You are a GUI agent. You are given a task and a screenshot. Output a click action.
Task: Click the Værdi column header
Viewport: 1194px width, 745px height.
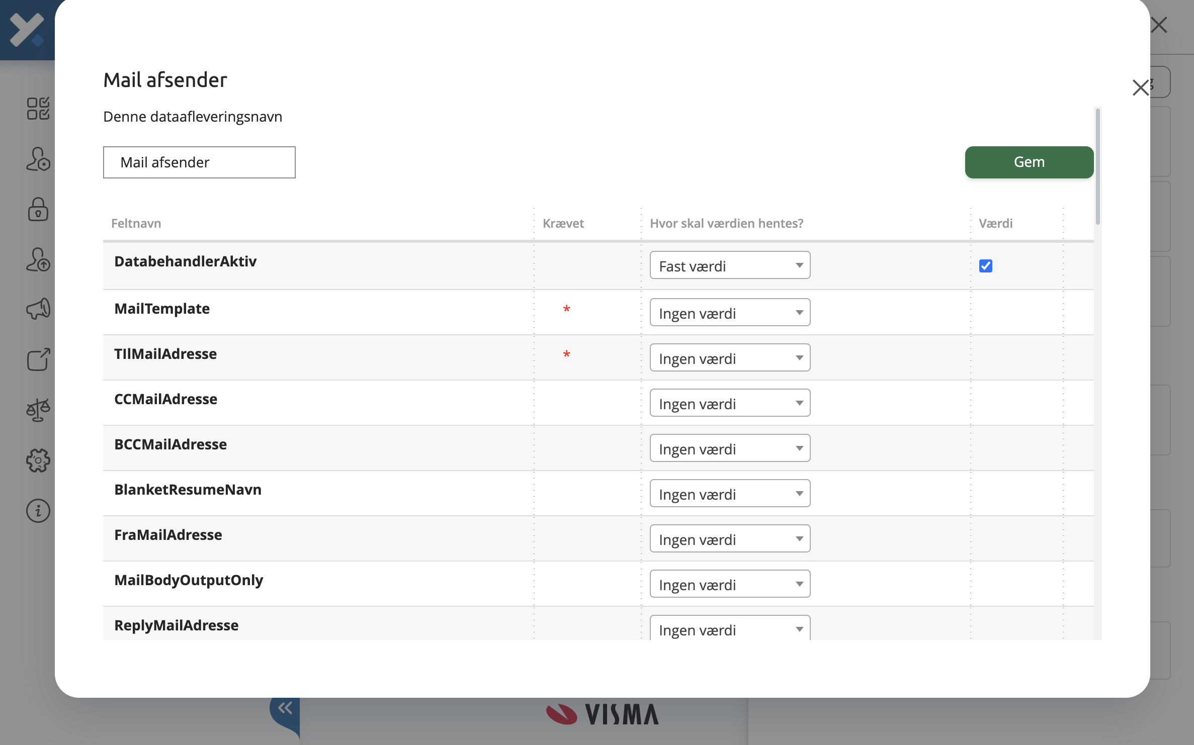click(x=995, y=223)
